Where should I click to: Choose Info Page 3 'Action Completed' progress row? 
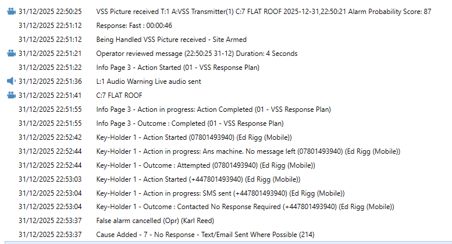point(213,109)
